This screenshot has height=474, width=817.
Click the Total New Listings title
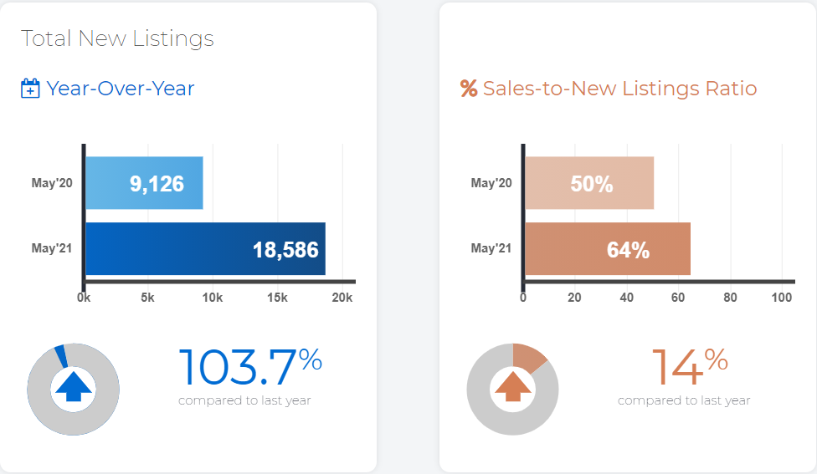[x=117, y=38]
